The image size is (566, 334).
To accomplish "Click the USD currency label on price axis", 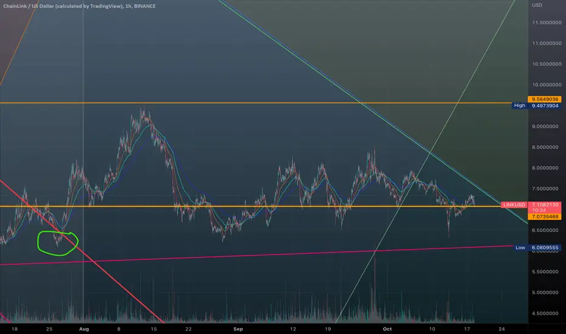I will 537,5.
